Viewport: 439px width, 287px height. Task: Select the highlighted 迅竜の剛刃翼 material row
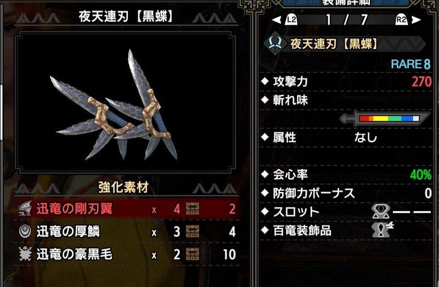pyautogui.click(x=127, y=209)
